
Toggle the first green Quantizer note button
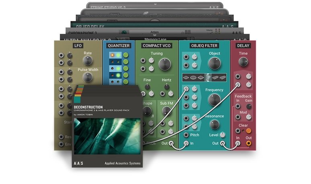125,55
